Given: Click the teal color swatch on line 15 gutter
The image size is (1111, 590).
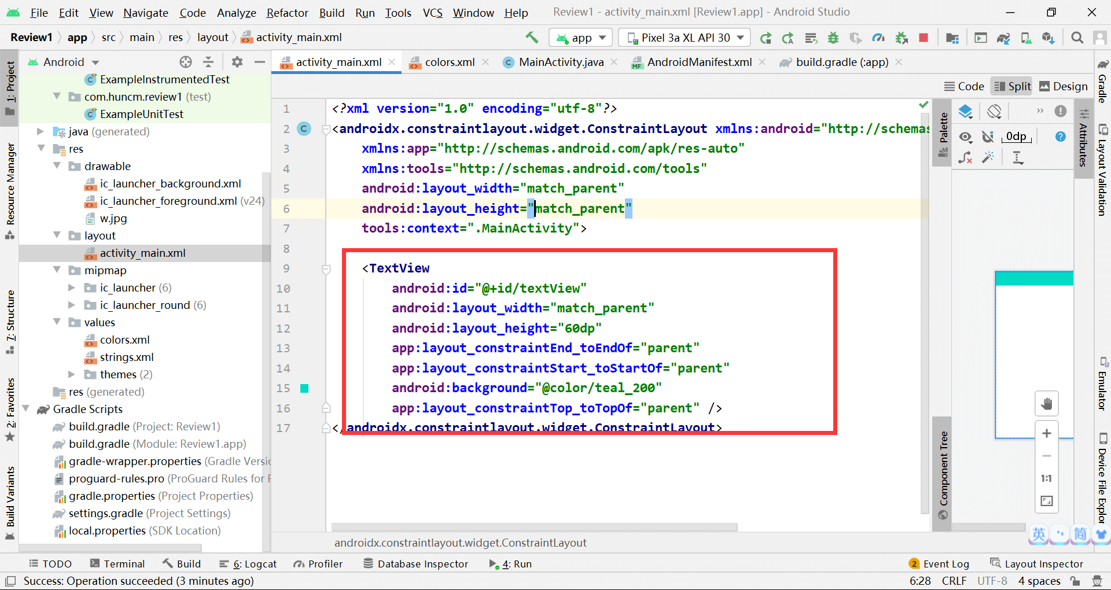Looking at the screenshot, I should click(x=304, y=388).
